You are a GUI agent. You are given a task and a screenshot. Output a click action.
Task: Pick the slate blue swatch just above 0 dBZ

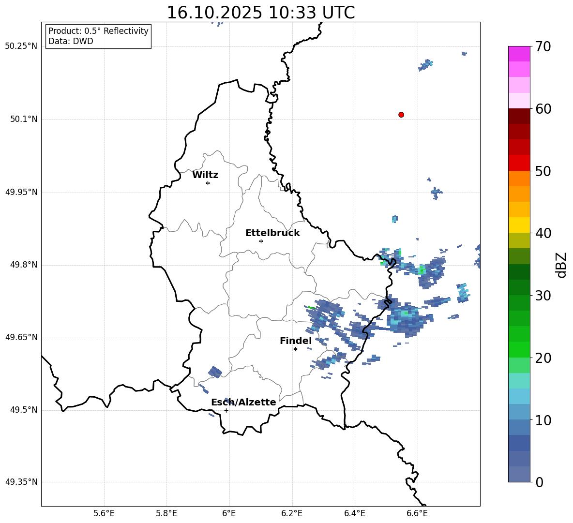click(519, 474)
